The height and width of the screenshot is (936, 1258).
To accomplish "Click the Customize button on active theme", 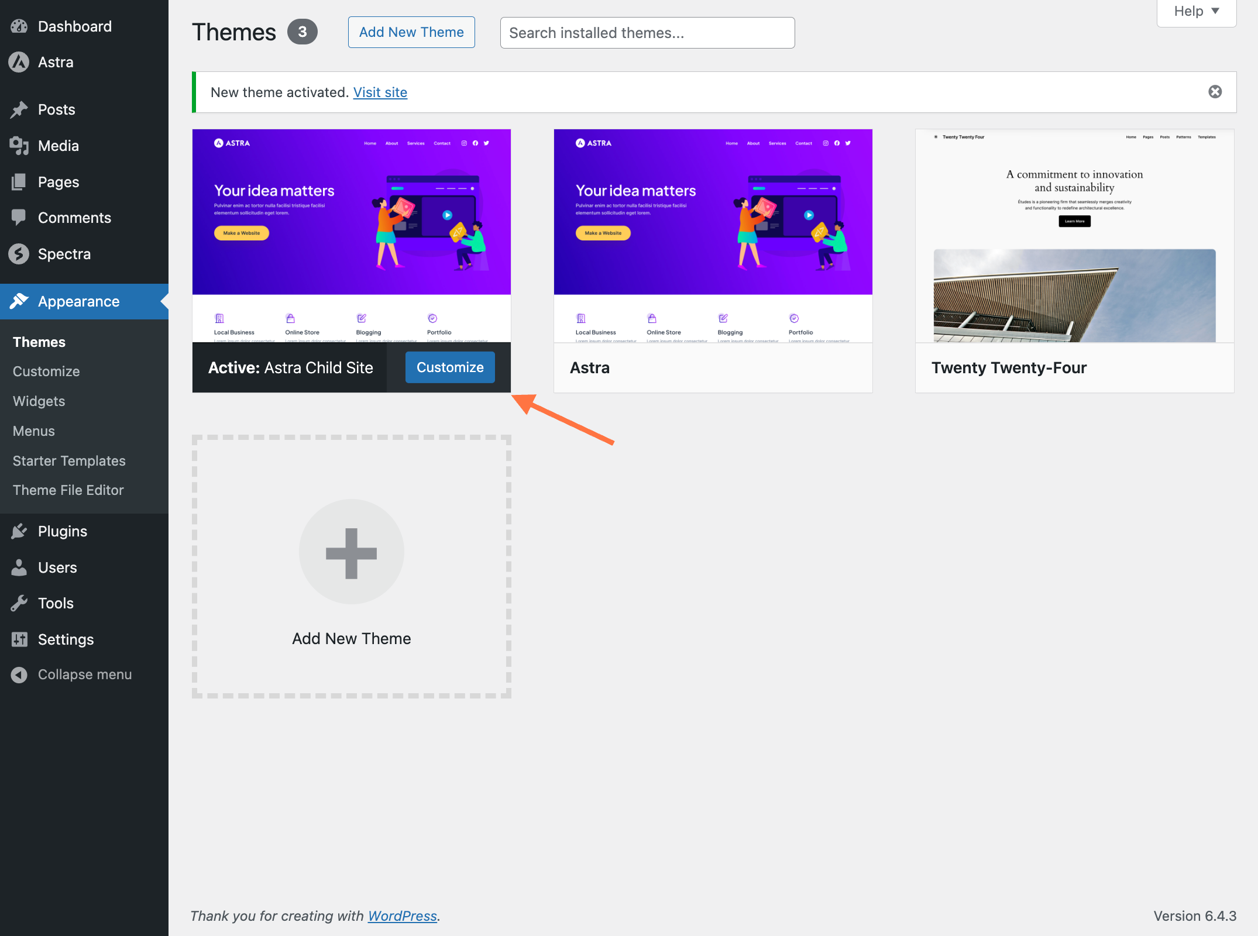I will coord(449,367).
